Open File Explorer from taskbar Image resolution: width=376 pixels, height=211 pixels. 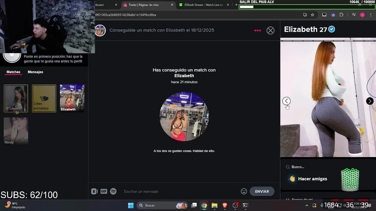[214, 205]
